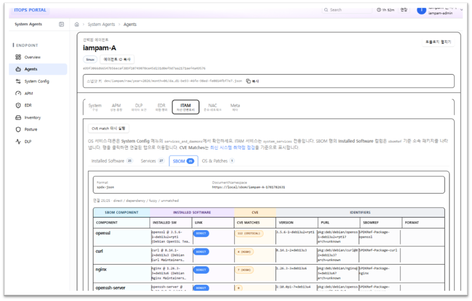Go to home via breadcrumb house icon
The image size is (472, 301).
pos(77,24)
